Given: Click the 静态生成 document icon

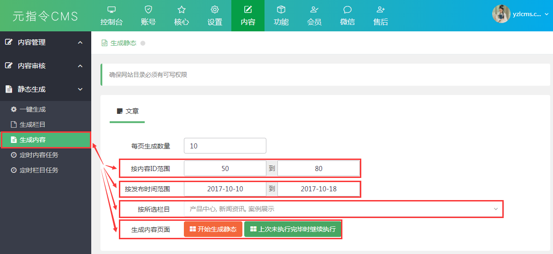Looking at the screenshot, I should coord(9,89).
